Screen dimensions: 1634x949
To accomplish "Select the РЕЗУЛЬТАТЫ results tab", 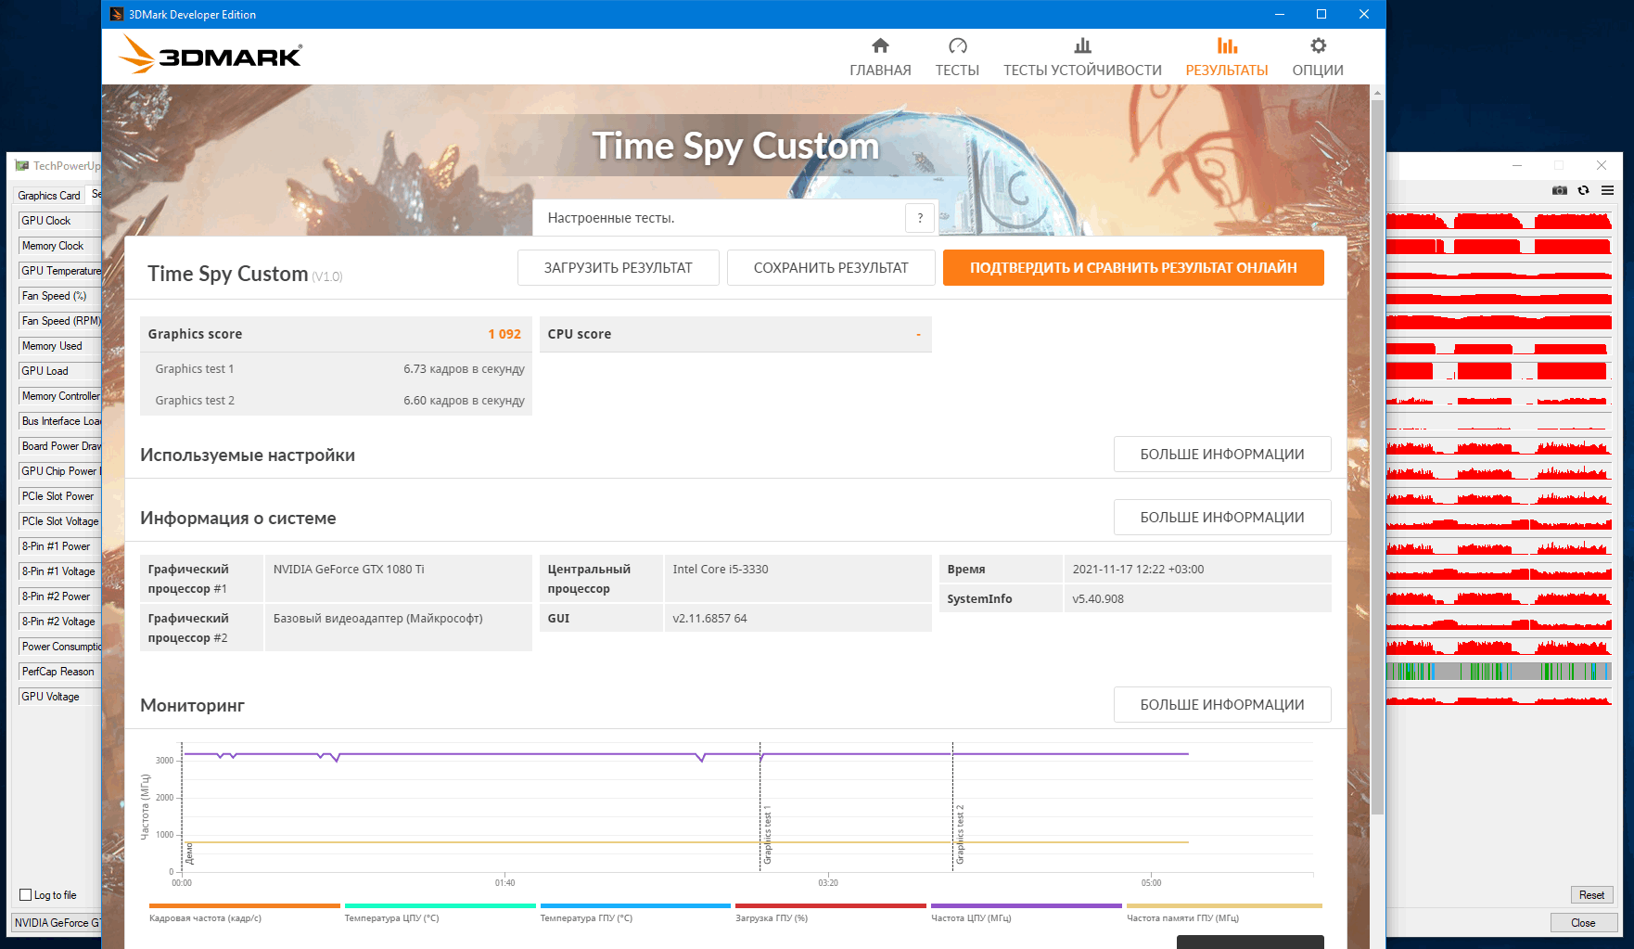I will pos(1227,58).
